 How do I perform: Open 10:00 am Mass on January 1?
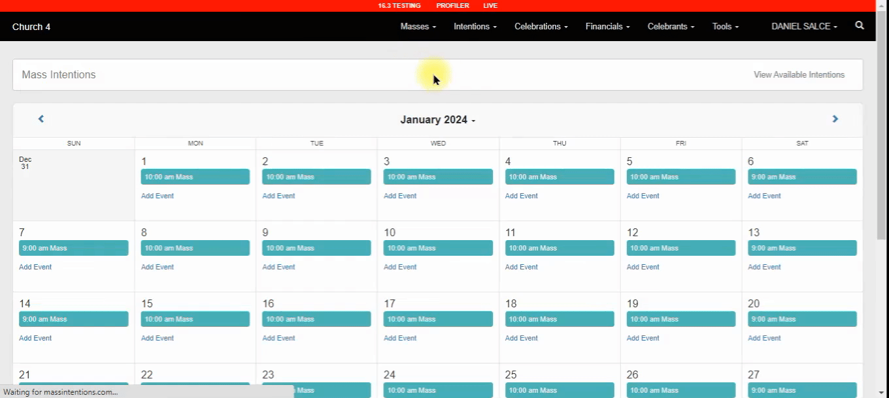tap(195, 177)
